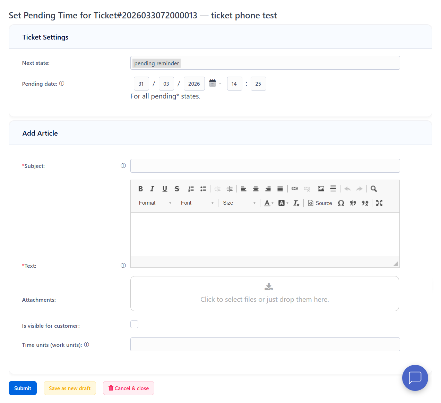Switch editor to Source mode
The height and width of the screenshot is (403, 441).
pyautogui.click(x=320, y=203)
